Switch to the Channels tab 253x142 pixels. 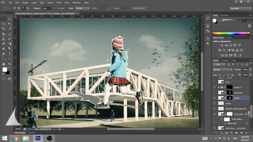point(225,60)
